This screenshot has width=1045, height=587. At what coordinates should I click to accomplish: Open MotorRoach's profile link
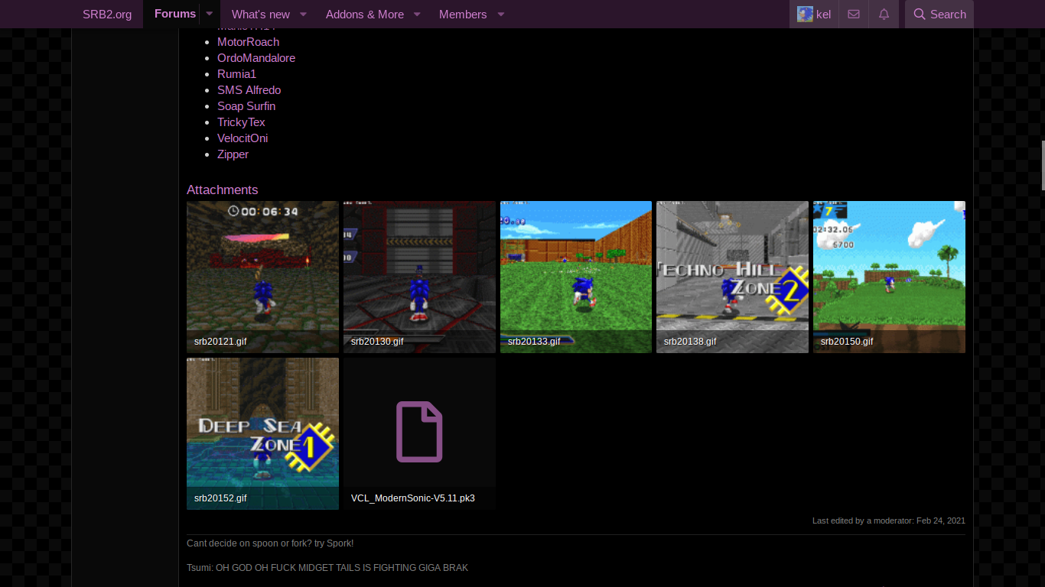coord(248,42)
